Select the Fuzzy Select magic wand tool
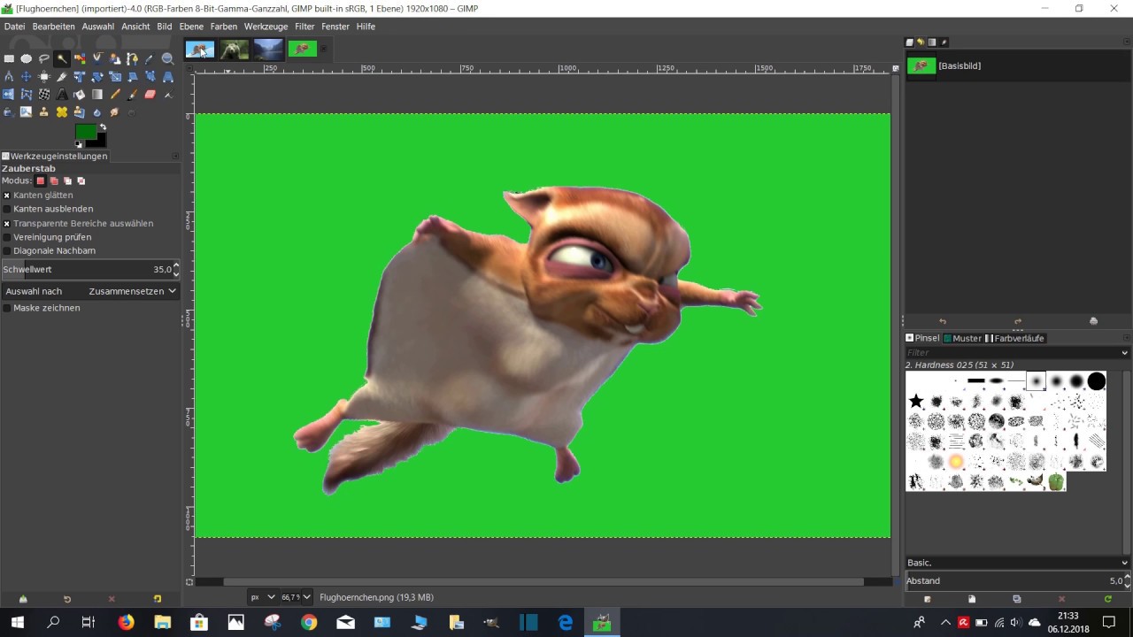Image resolution: width=1133 pixels, height=637 pixels. 62,58
